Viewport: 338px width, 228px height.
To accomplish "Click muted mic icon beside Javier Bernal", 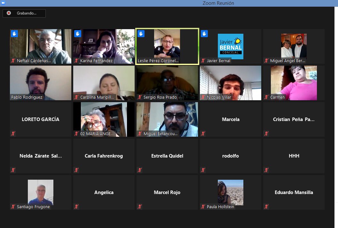I will [x=203, y=61].
